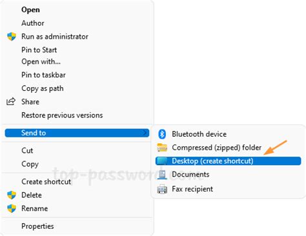
Task: Click the Share arrow icon
Action: 11,101
